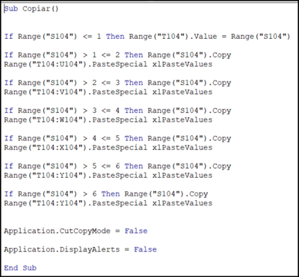Click the 'Range("T104:V104").PasteSpecial xlPasteValues' line
299x277 pixels.
(x=108, y=92)
